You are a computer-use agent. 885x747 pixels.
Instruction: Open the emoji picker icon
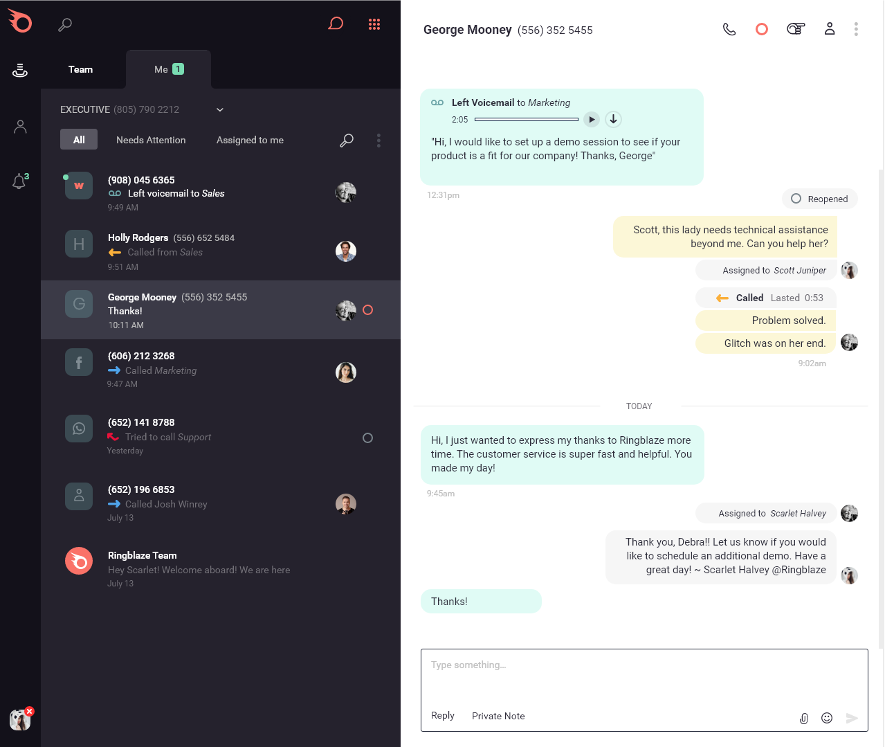(827, 718)
